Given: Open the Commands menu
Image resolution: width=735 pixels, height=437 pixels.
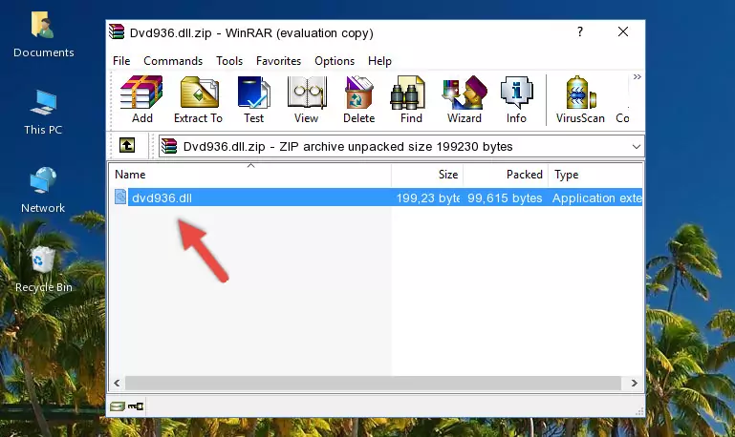Looking at the screenshot, I should pos(173,61).
